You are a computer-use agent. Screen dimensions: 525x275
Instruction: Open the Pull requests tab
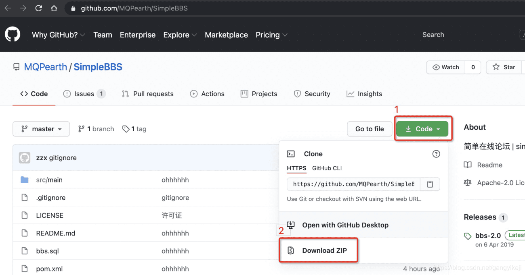(147, 94)
